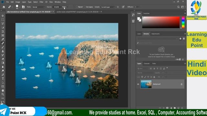
Task: Select the Rectangular Marquee tool
Action: (x=3, y=20)
